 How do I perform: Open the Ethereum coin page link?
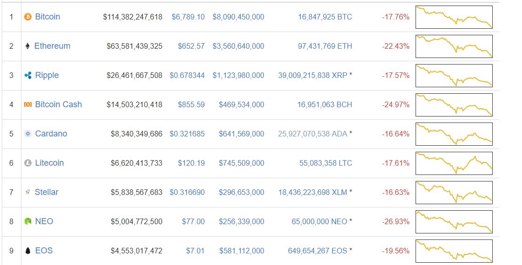[52, 46]
